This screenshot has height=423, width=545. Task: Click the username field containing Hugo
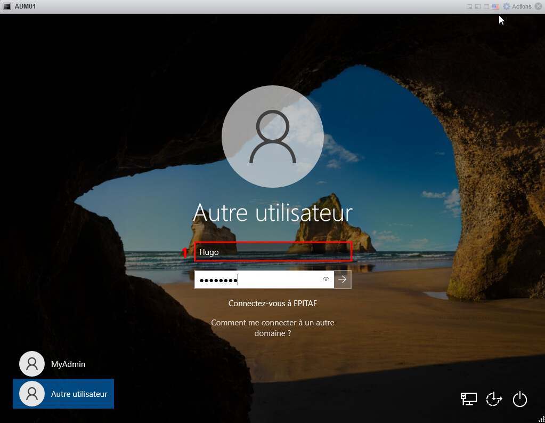[x=273, y=252]
